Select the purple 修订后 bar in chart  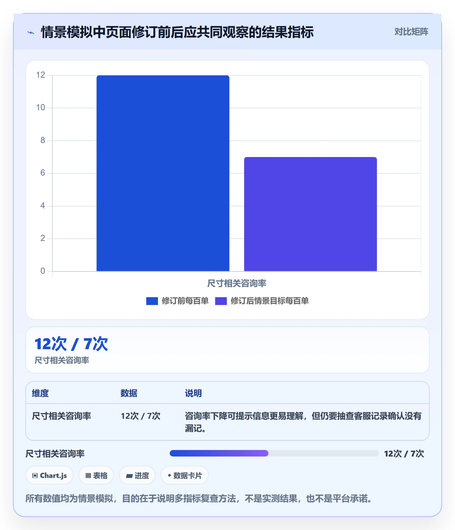pyautogui.click(x=310, y=214)
